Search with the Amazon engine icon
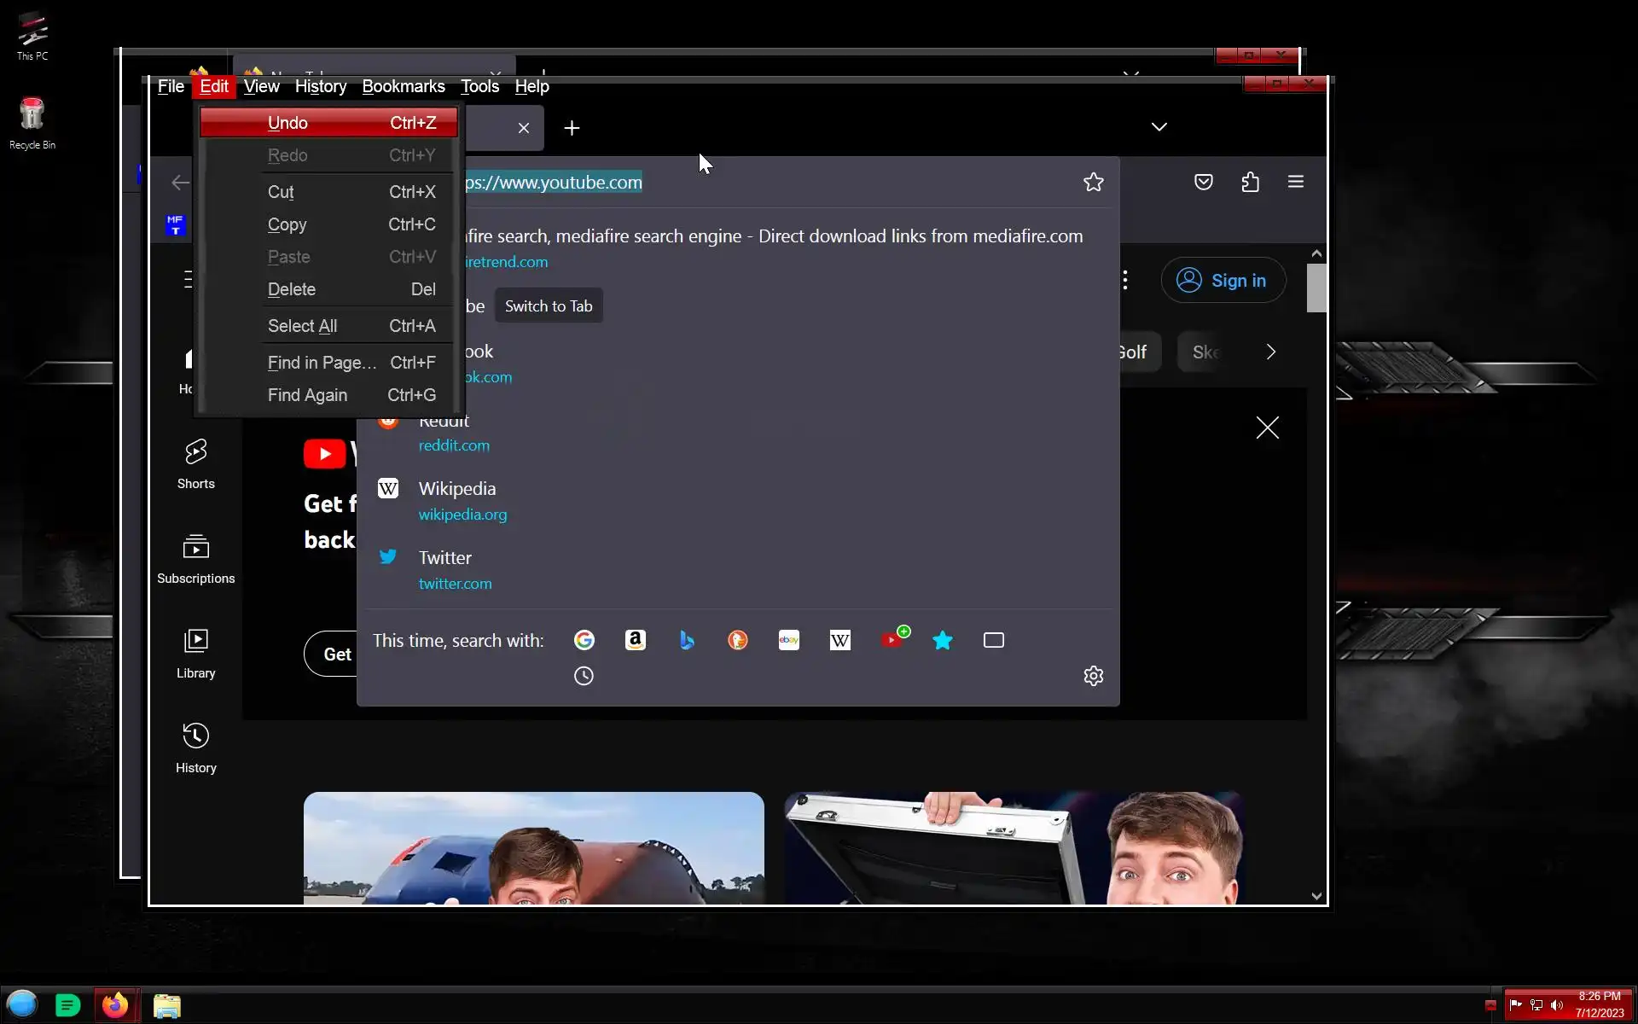Image resolution: width=1638 pixels, height=1024 pixels. coord(635,640)
